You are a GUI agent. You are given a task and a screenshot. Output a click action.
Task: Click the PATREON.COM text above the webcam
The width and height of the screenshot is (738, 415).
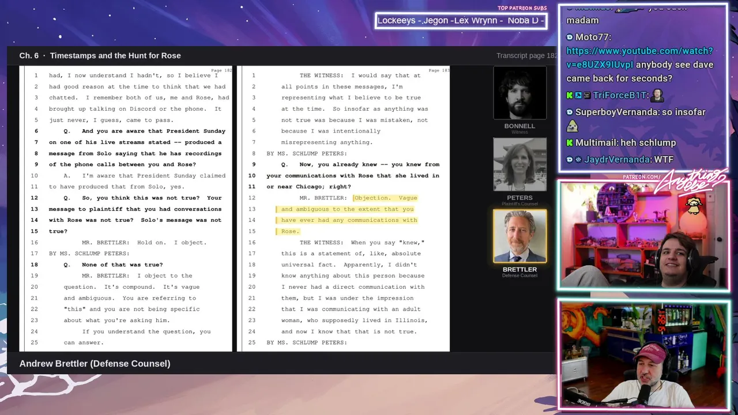click(642, 177)
